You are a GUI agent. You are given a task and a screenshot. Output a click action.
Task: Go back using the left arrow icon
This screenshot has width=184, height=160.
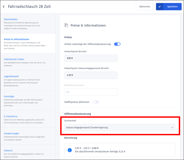[4, 7]
